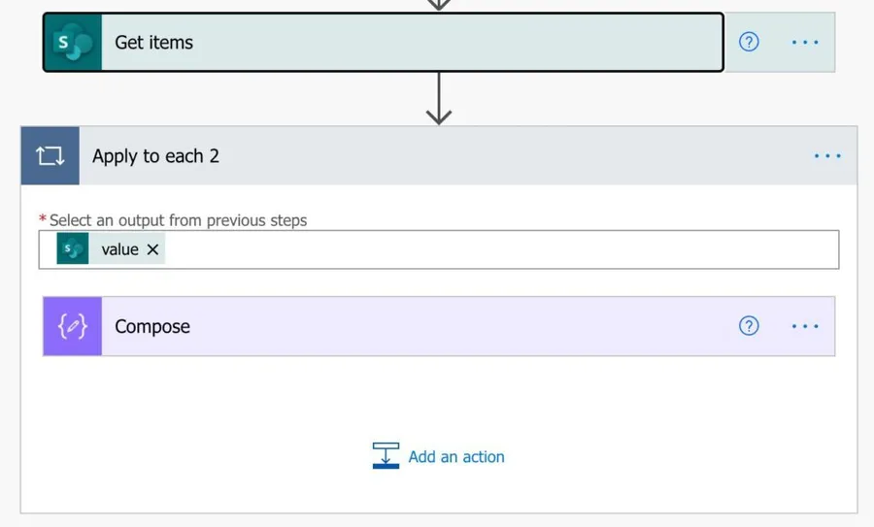Screen dimensions: 874x527
Task: Click the arrow connector below Get items
Action: point(439,99)
